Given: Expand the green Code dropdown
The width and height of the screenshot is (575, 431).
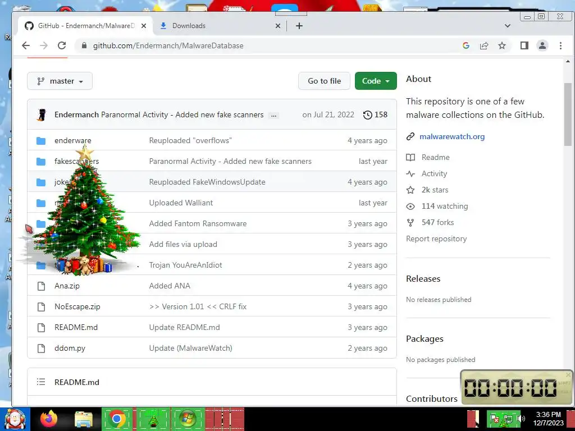Looking at the screenshot, I should pos(376,81).
